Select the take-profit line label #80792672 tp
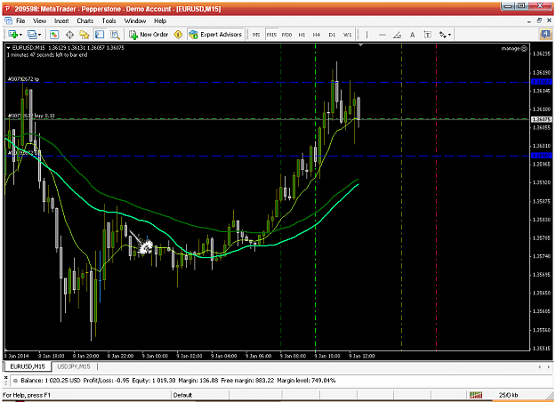 (x=23, y=79)
